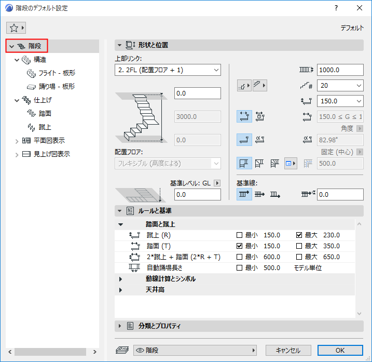Open the help question mark

[336, 8]
